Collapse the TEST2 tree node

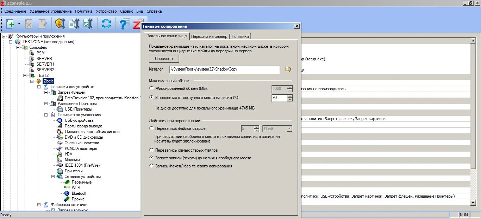[x=25, y=75]
